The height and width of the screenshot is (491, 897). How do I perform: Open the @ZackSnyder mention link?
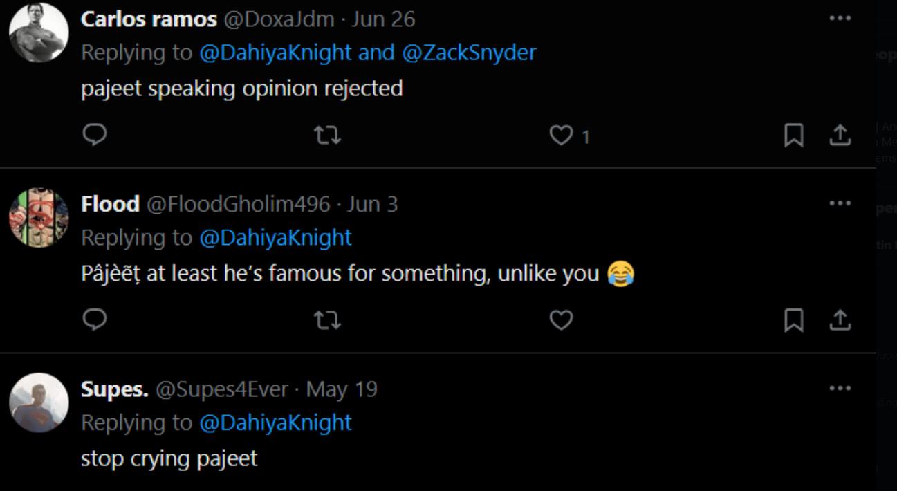tap(469, 53)
